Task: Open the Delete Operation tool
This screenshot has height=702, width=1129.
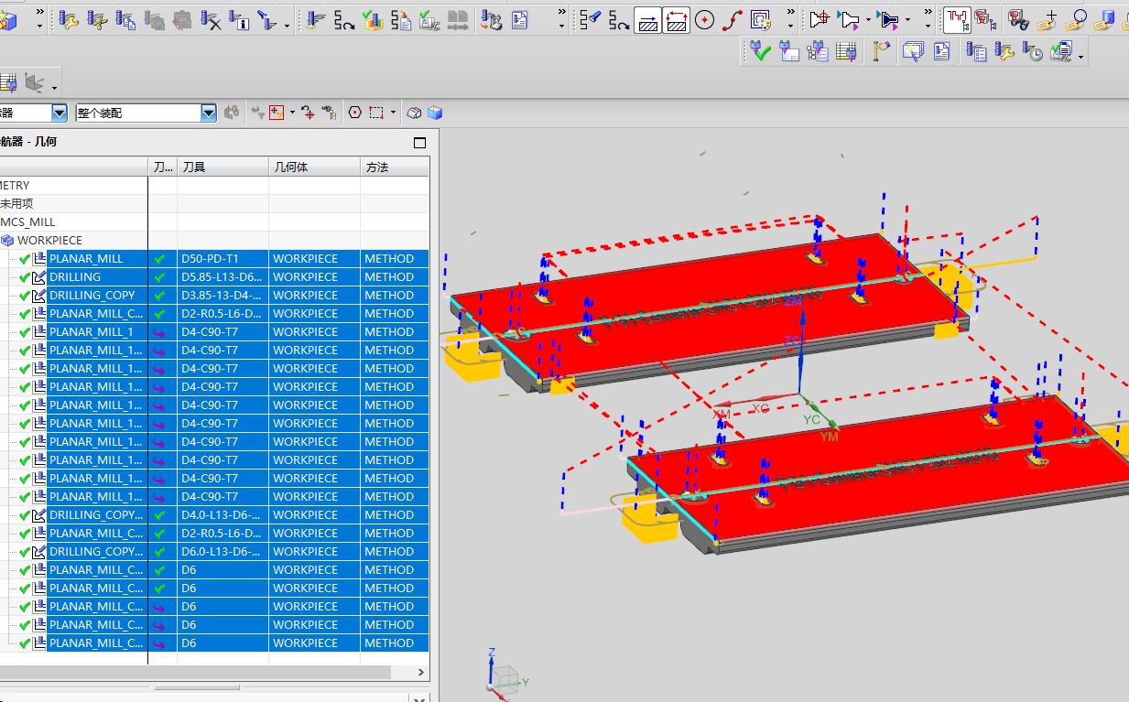Action: click(211, 19)
